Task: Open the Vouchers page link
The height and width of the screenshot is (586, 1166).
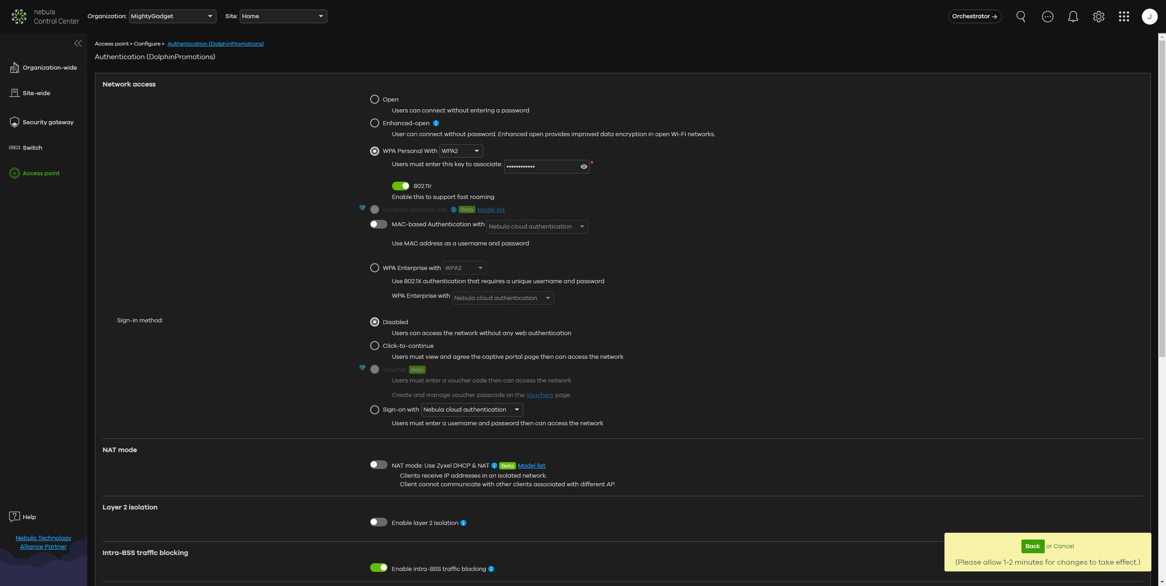Action: [539, 395]
